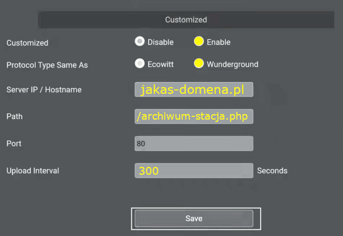Click the "Path" row label
Viewport: 343px width, 236px height.
[14, 116]
